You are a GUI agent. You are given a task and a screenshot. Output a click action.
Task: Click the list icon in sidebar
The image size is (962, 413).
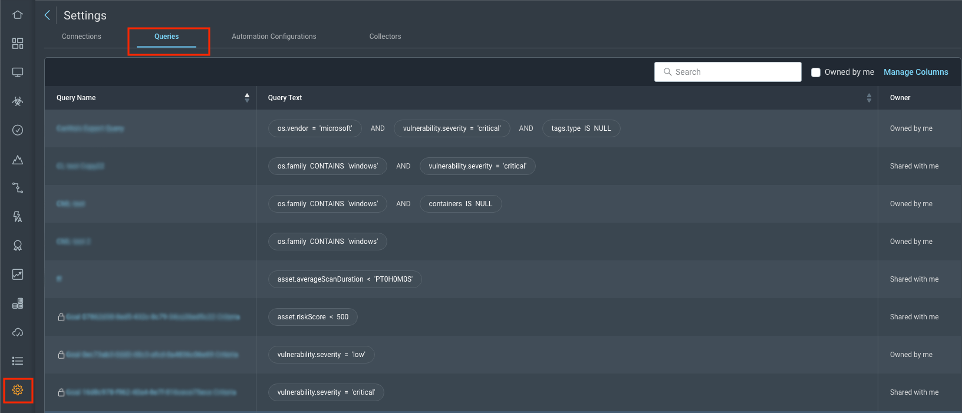tap(18, 361)
